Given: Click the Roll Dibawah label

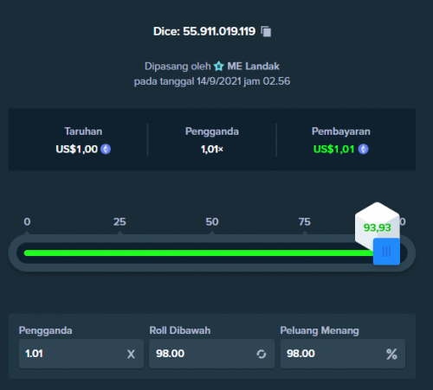Looking at the screenshot, I should [x=180, y=330].
